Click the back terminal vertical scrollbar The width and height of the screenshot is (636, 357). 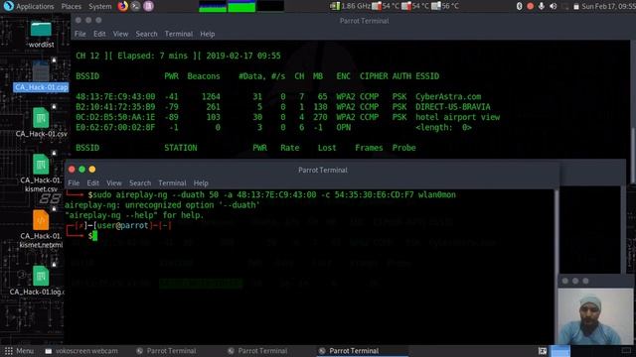pyautogui.click(x=633, y=155)
